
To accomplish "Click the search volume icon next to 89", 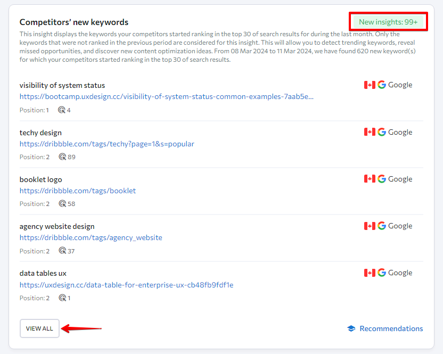I will [x=62, y=157].
